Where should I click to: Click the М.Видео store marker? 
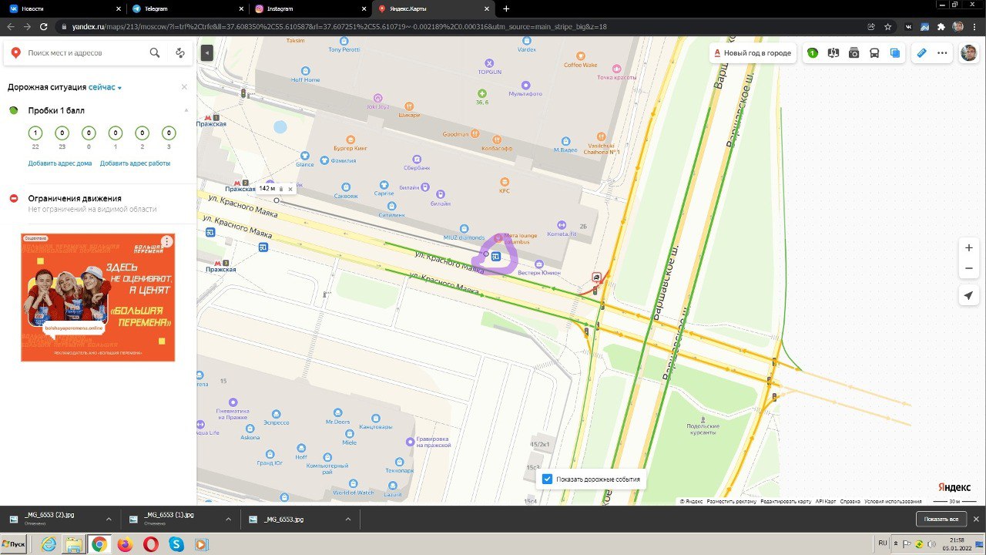pos(565,141)
